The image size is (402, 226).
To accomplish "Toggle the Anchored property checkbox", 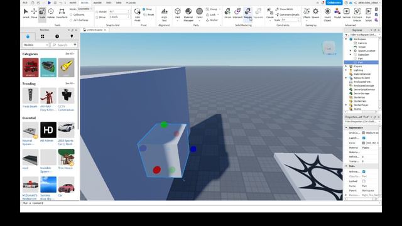I will point(364,171).
